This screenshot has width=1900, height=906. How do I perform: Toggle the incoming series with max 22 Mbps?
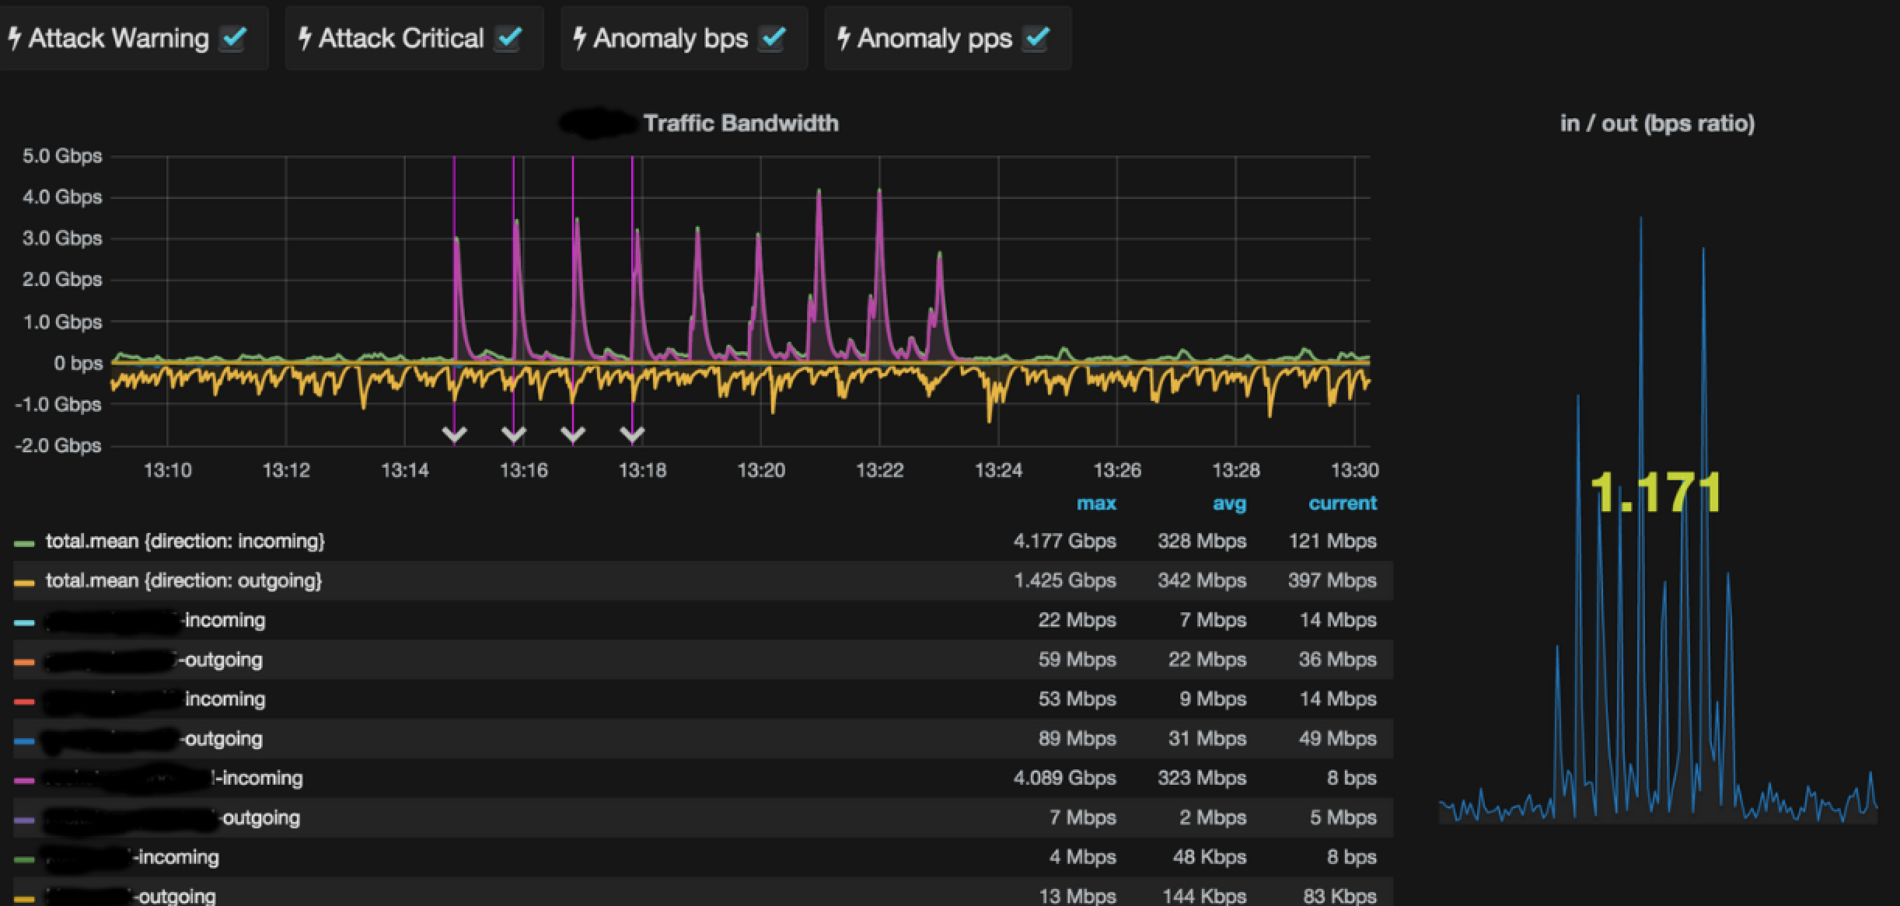(155, 620)
